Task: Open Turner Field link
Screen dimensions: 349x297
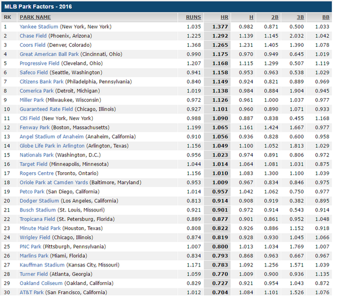Action: tap(34, 274)
